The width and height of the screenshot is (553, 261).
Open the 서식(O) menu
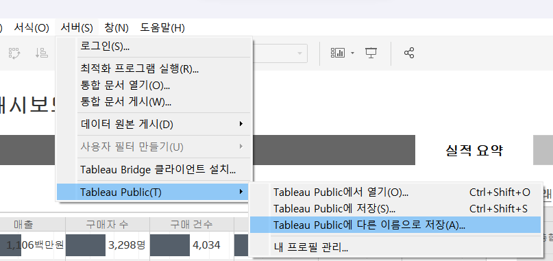(32, 27)
